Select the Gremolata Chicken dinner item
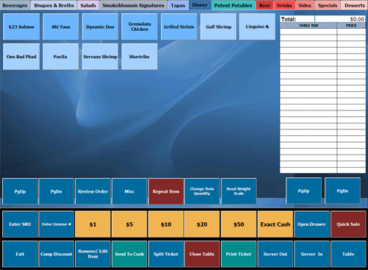 [x=140, y=26]
